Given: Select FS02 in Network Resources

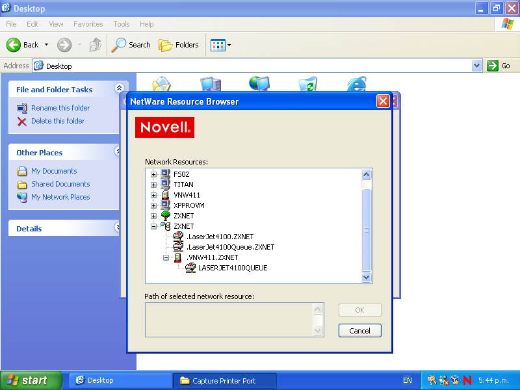Looking at the screenshot, I should (181, 174).
